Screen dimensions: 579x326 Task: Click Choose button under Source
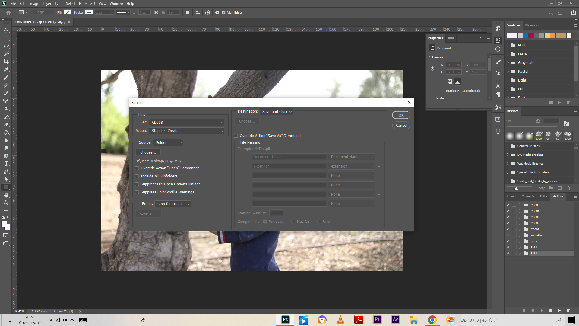[148, 152]
